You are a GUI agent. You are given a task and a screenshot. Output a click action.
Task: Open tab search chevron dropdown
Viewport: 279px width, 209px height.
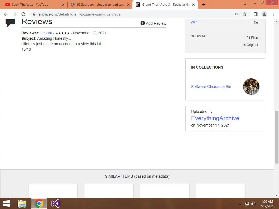[245, 5]
